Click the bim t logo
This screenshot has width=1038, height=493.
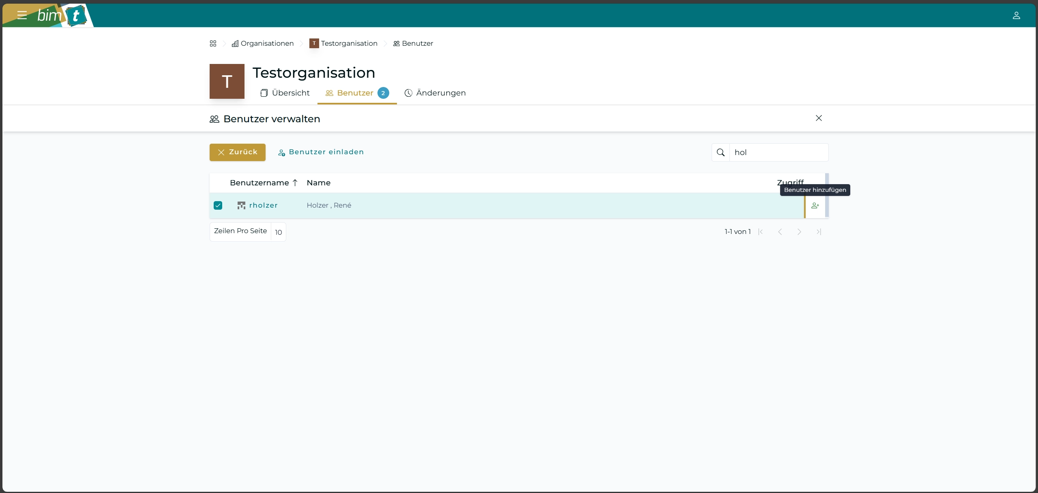click(x=62, y=15)
